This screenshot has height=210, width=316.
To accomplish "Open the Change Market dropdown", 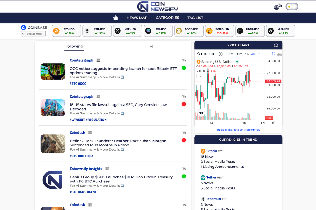I will (33, 34).
